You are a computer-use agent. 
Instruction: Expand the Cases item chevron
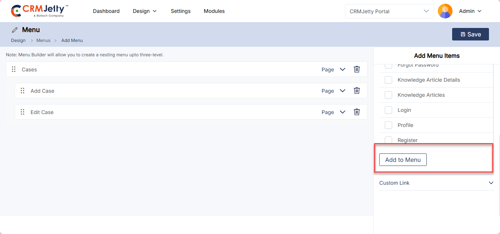tap(342, 70)
